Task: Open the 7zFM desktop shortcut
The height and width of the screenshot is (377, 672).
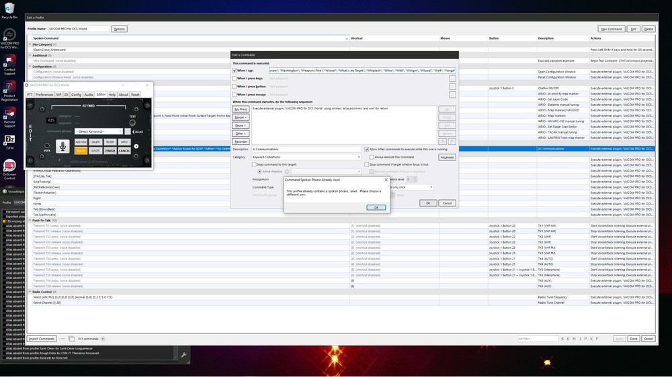Action: 9,140
